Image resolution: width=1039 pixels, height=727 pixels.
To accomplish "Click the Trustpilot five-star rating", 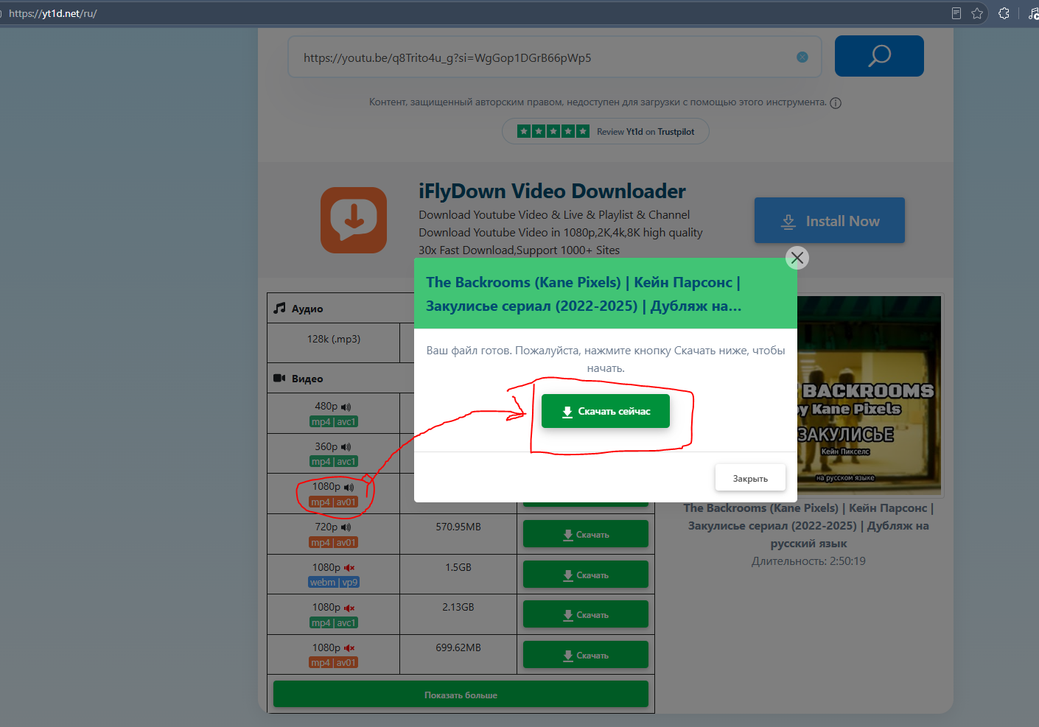I will (x=553, y=131).
